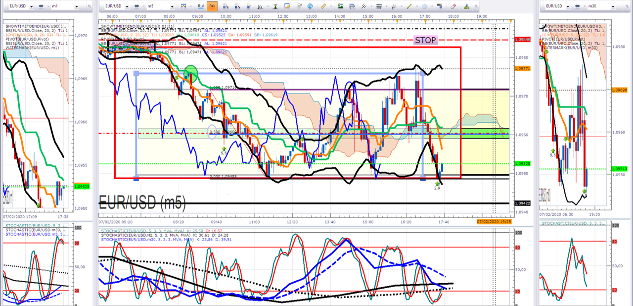
Task: Expand candle style dropdown arrow in m5 window
Action: (143, 6)
